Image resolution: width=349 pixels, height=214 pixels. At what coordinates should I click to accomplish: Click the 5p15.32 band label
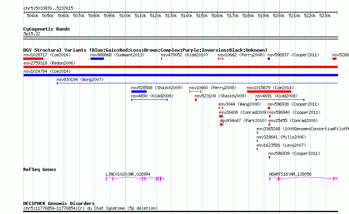click(x=32, y=34)
